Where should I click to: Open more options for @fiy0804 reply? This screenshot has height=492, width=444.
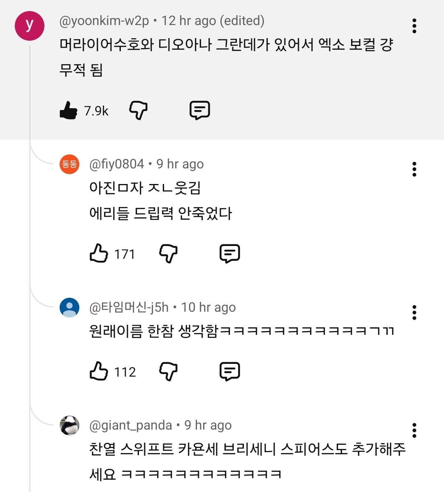(x=414, y=169)
